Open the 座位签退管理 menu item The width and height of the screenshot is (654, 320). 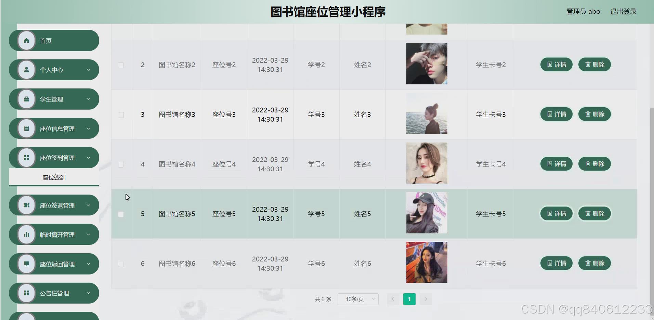[54, 205]
